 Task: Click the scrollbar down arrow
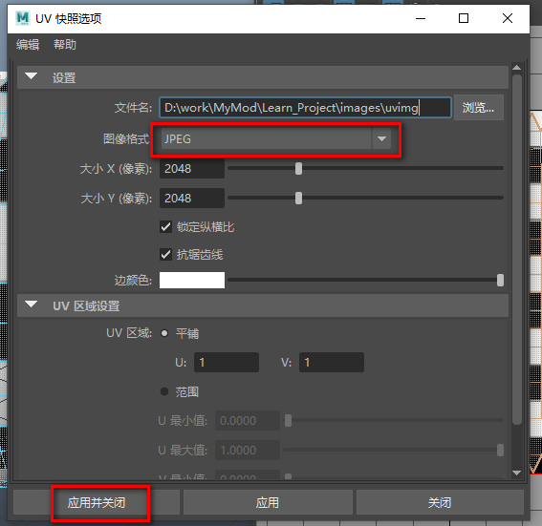(x=517, y=473)
